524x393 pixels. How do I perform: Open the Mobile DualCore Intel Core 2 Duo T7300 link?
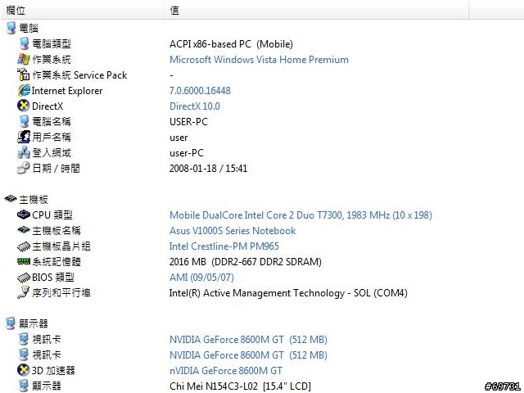(x=300, y=215)
